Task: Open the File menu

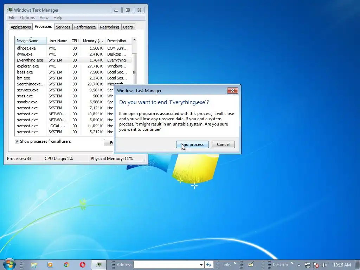Action: pyautogui.click(x=12, y=18)
